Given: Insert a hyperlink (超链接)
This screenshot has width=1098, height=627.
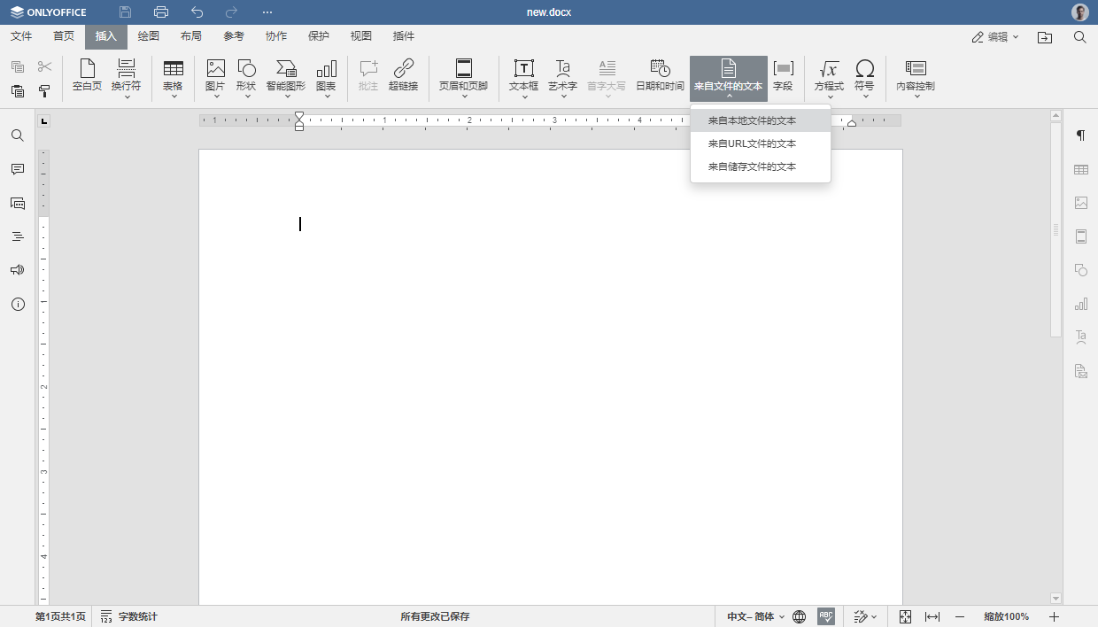Looking at the screenshot, I should click(x=403, y=76).
